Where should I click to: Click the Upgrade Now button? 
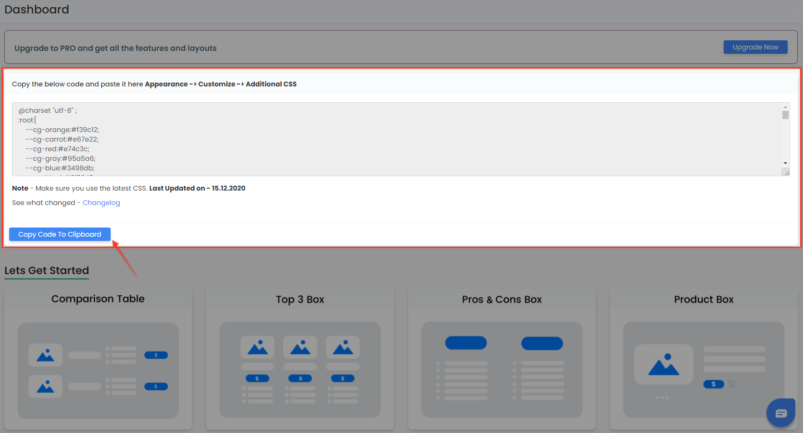[x=755, y=47]
